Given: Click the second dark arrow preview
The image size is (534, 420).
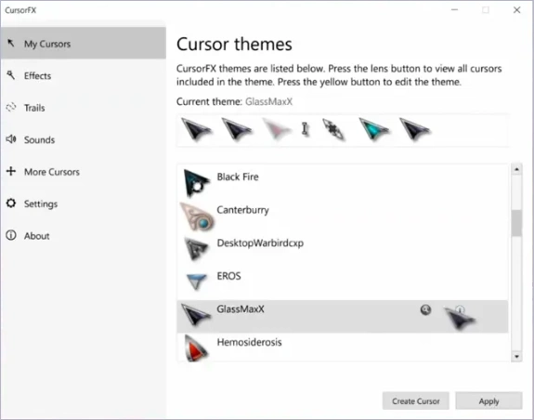Looking at the screenshot, I should [x=237, y=129].
